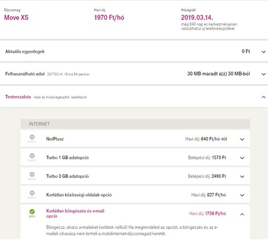Collapse Korlátlan böngészés és e-mail option
Screen dimensions: 268x240
[242, 214]
